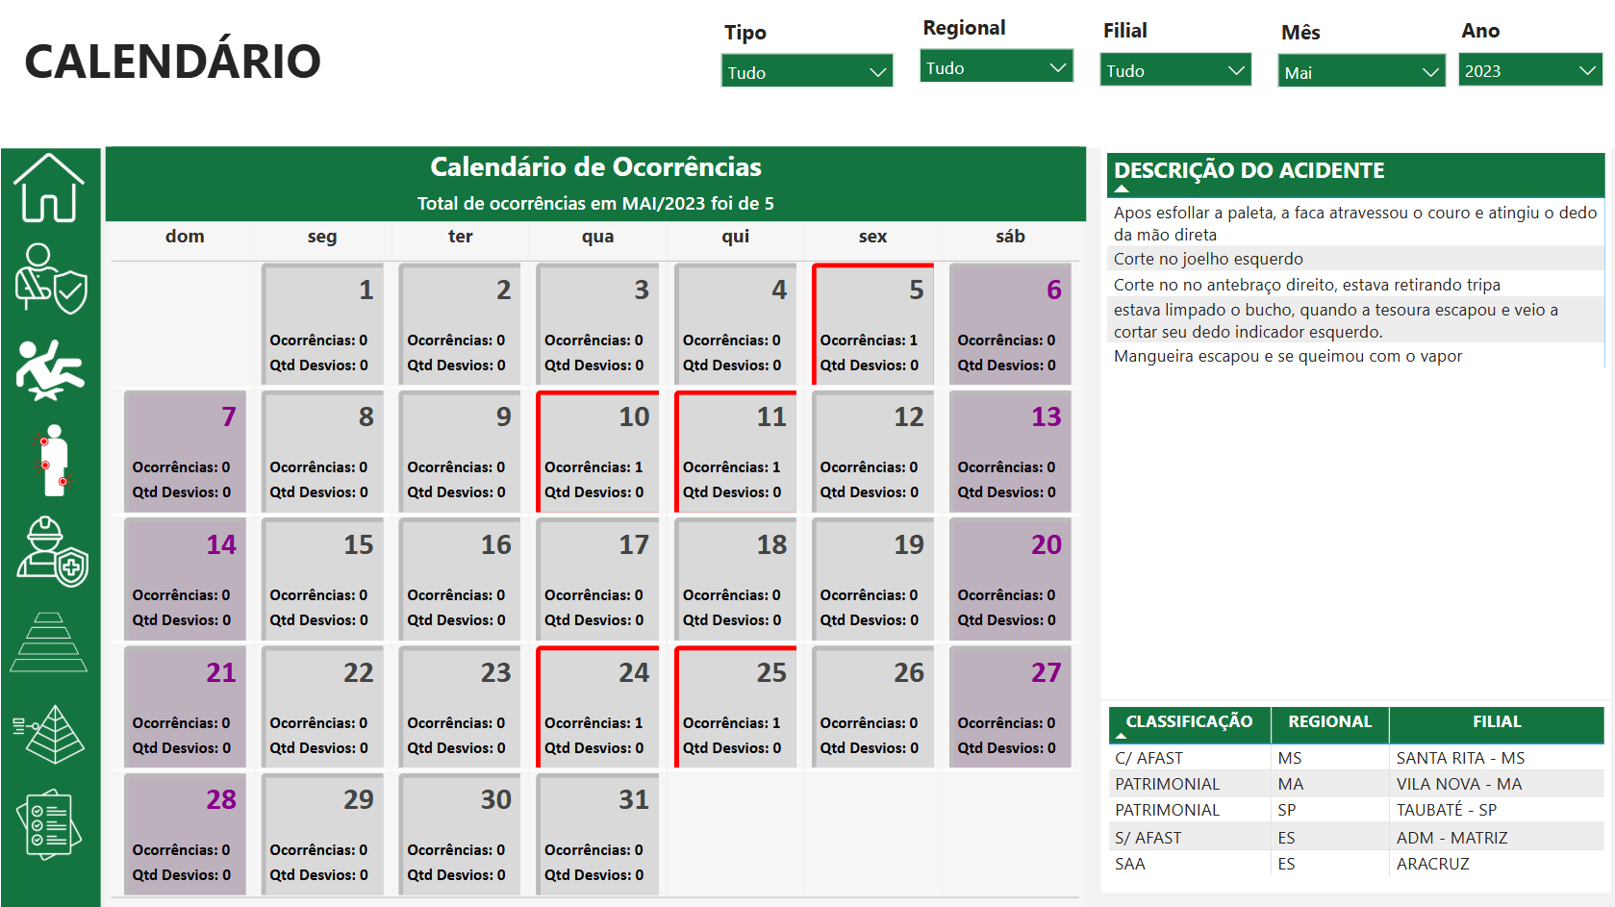Click regional cell 'MA'
This screenshot has width=1615, height=907.
pyautogui.click(x=1291, y=784)
